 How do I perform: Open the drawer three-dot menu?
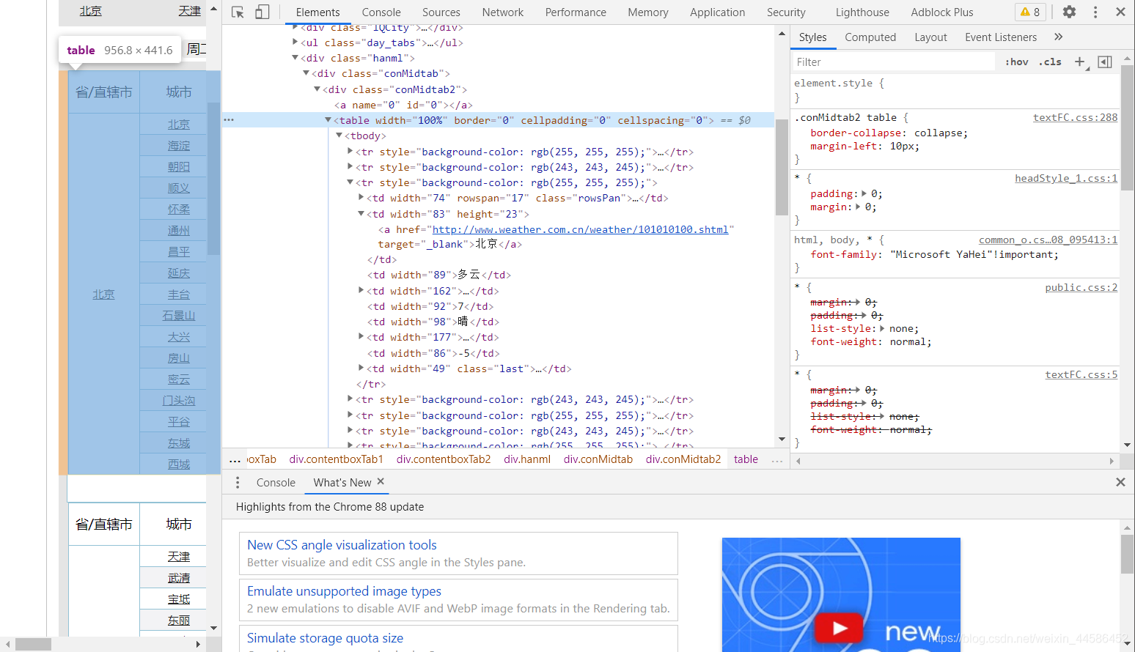(238, 483)
